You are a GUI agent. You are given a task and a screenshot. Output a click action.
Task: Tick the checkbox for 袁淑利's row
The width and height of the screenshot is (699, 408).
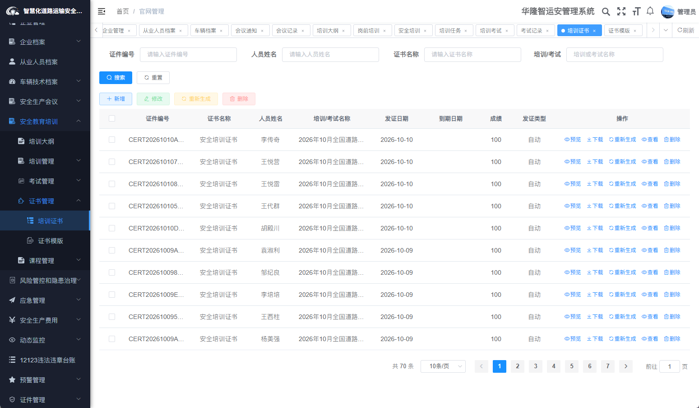pos(112,250)
